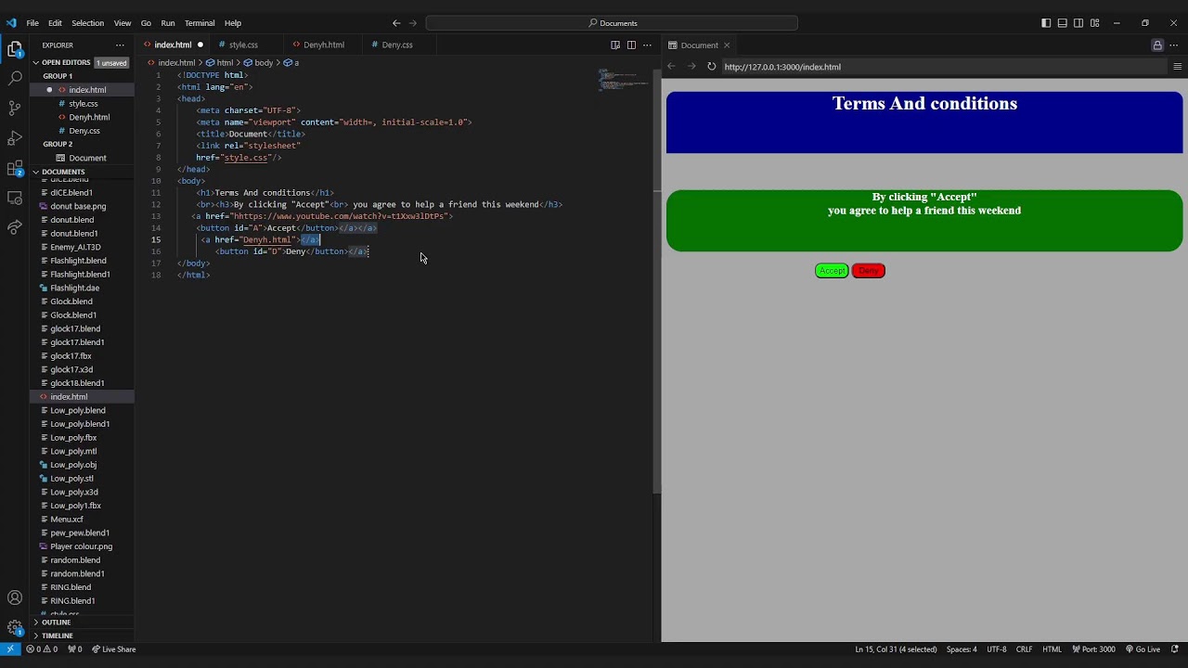Close the Document preview tab
Viewport: 1188px width, 668px height.
(x=727, y=45)
